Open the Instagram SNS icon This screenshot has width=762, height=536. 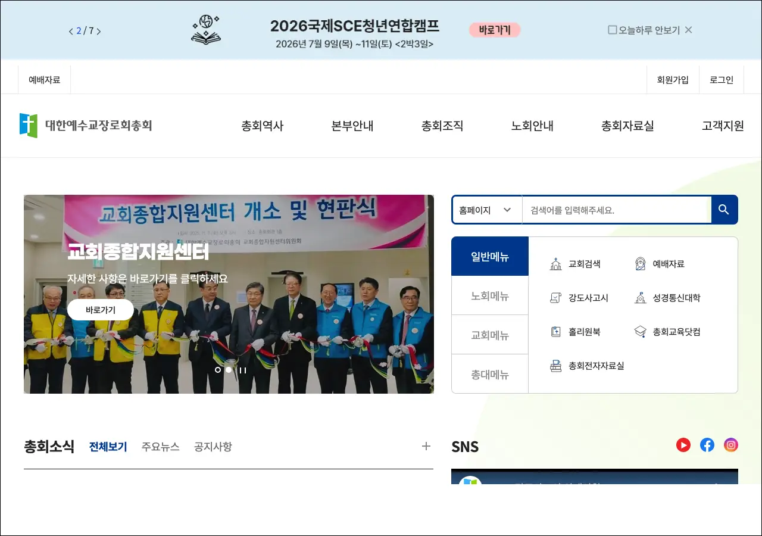pos(731,445)
